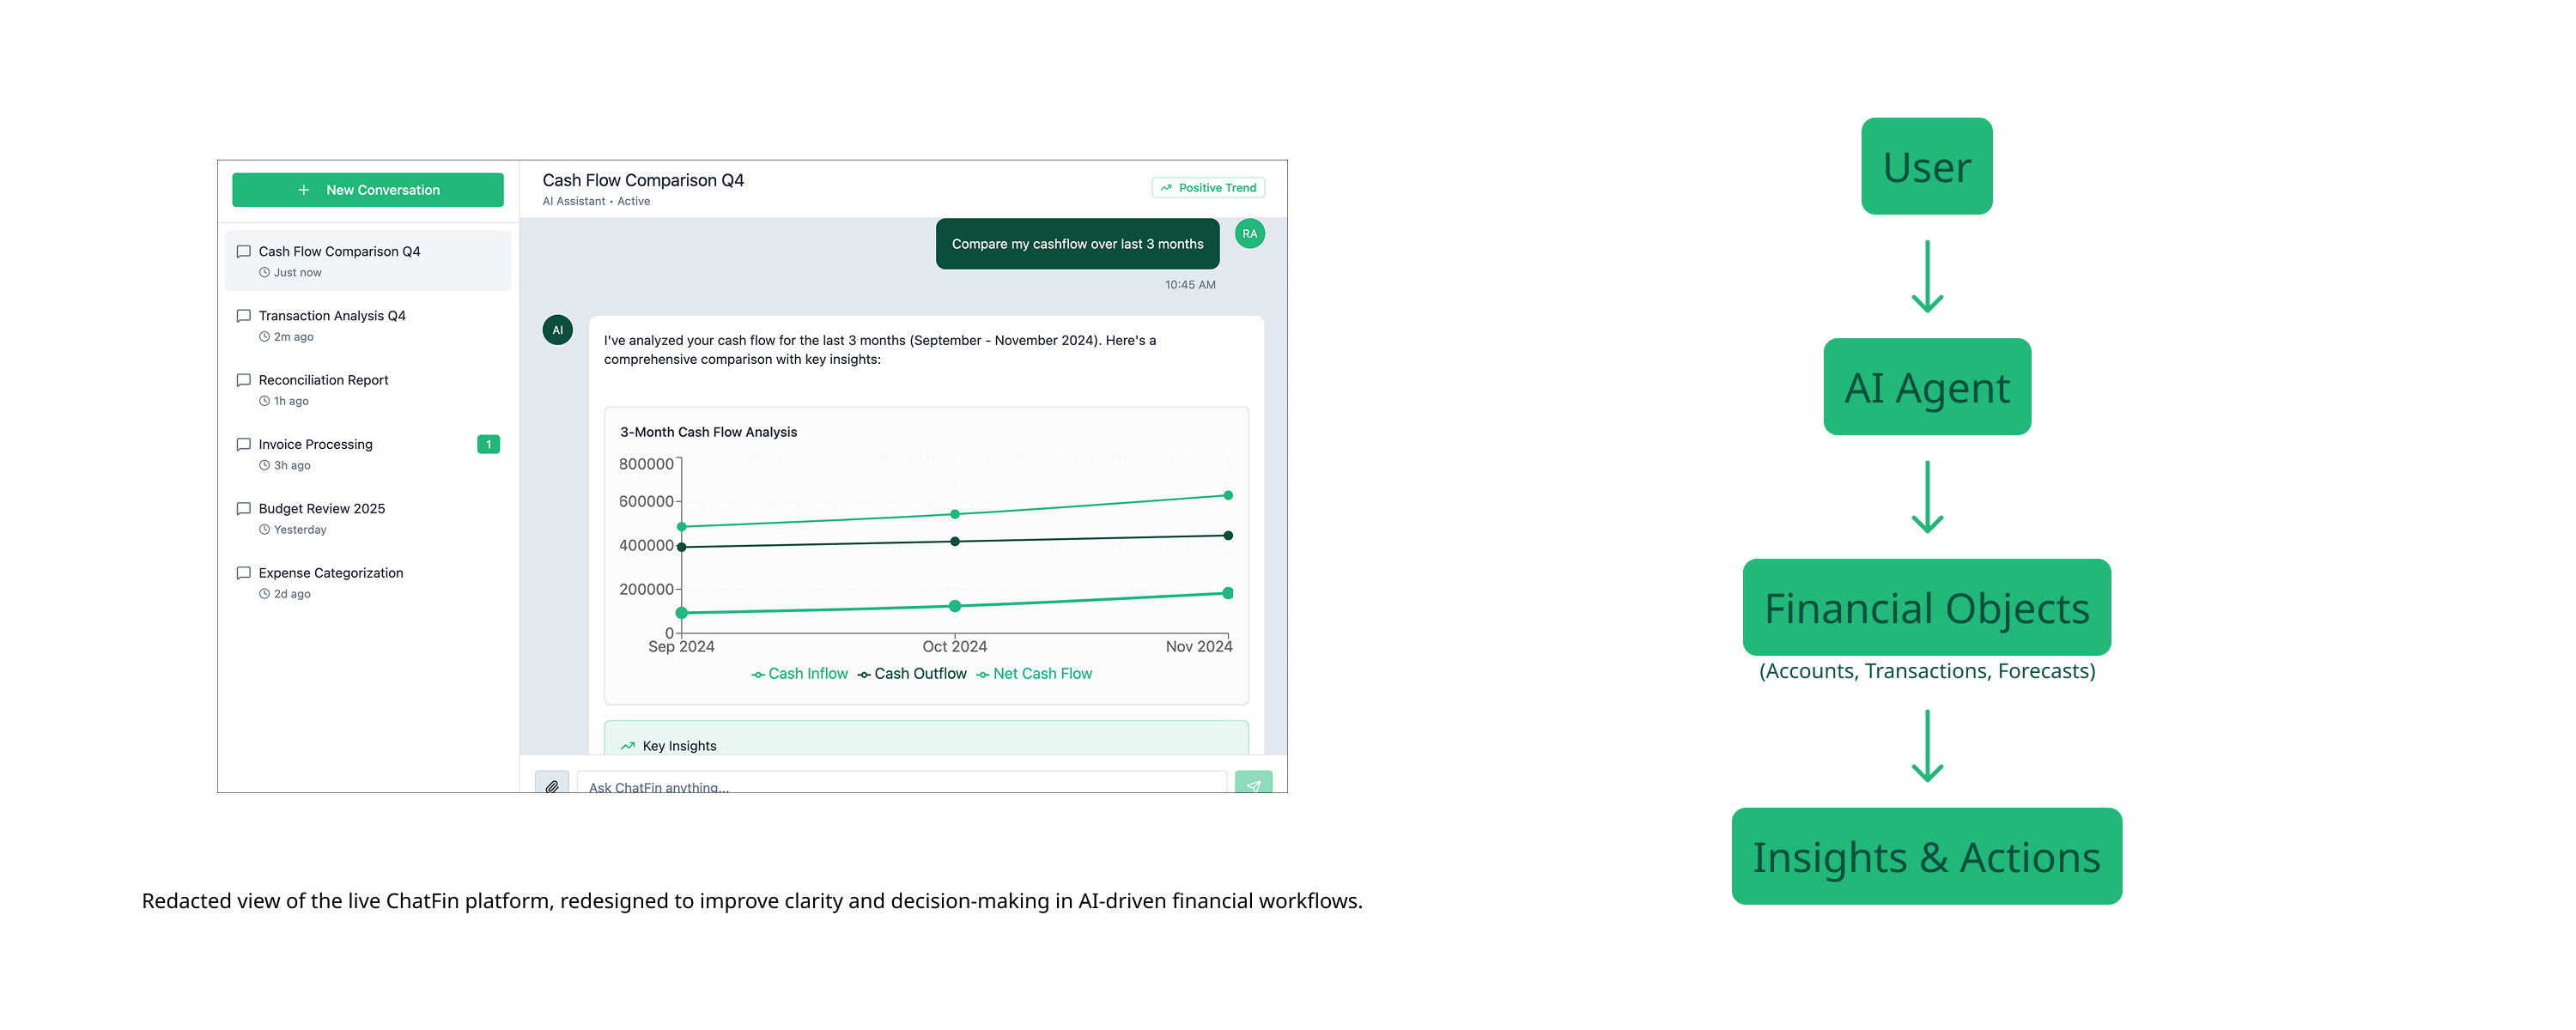Screen dimensions: 2576x1030
Task: Click the Budget Review 2025 chat icon
Action: coord(243,509)
